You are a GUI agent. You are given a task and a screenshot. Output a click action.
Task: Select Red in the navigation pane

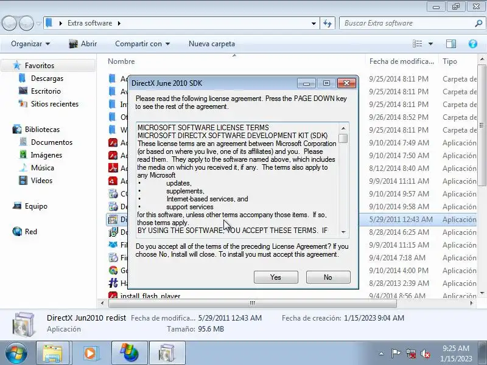(31, 232)
